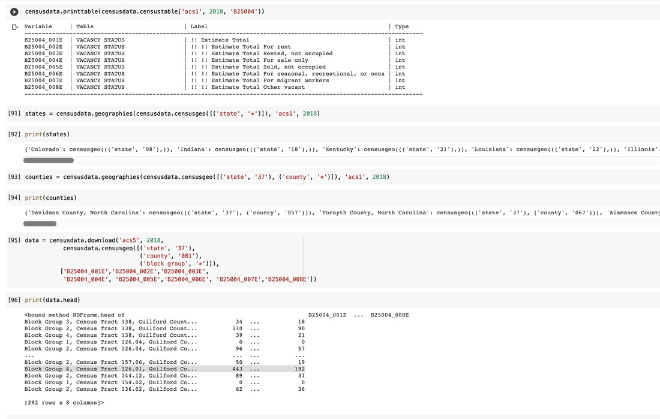Click the value 192 in output
Screen dimensions: 660x419
pyautogui.click(x=299, y=369)
